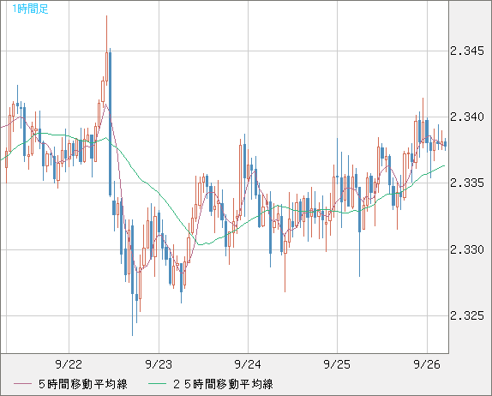Click the 2.340 price axis label
Image resolution: width=492 pixels, height=396 pixels.
coord(467,117)
